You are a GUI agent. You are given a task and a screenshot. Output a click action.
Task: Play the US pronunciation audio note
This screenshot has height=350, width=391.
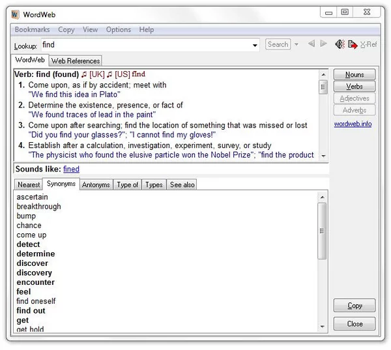pyautogui.click(x=109, y=74)
